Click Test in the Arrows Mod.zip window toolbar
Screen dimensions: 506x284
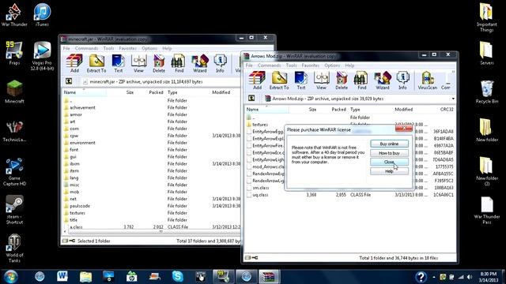point(300,80)
